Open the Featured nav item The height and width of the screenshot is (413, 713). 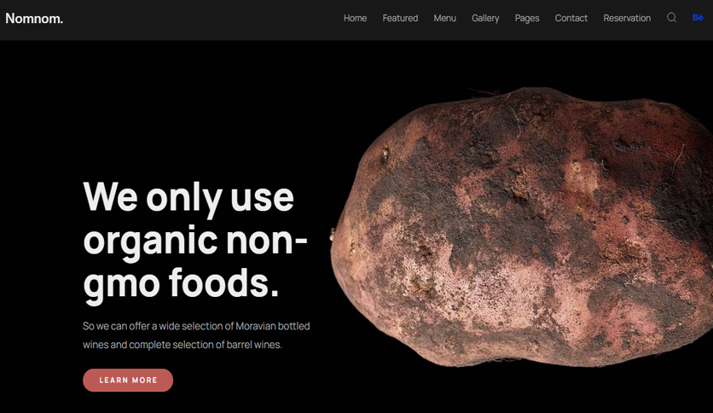(x=400, y=18)
